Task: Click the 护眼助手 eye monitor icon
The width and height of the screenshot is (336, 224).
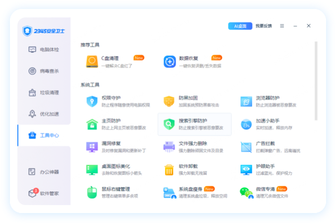Action: click(246, 170)
